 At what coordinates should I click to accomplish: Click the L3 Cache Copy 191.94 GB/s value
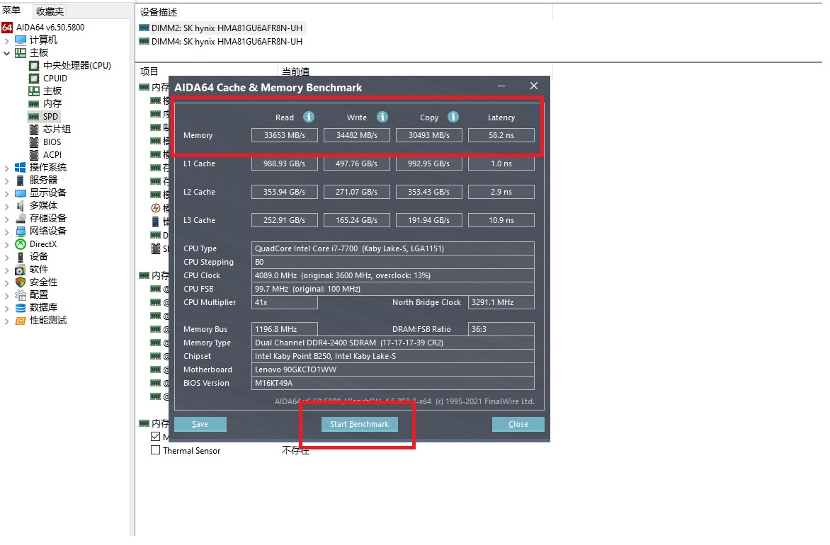click(428, 220)
